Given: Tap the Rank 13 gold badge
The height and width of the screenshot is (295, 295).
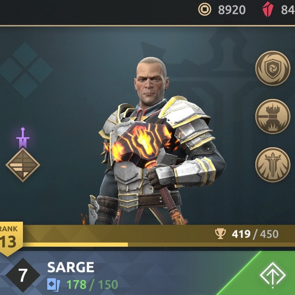Looking at the screenshot, I should 11,239.
